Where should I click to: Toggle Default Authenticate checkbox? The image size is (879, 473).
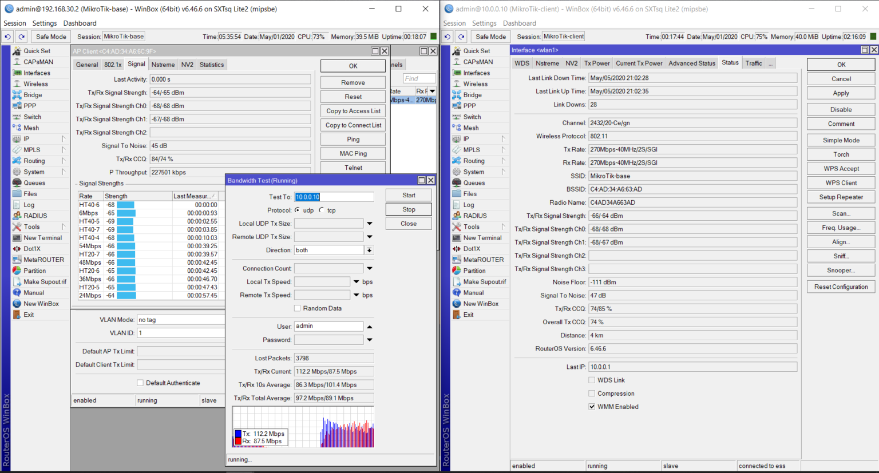coord(140,383)
